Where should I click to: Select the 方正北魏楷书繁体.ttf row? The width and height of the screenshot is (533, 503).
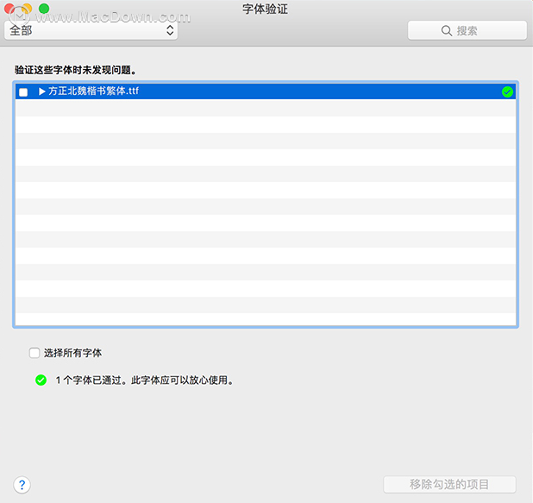(x=266, y=91)
